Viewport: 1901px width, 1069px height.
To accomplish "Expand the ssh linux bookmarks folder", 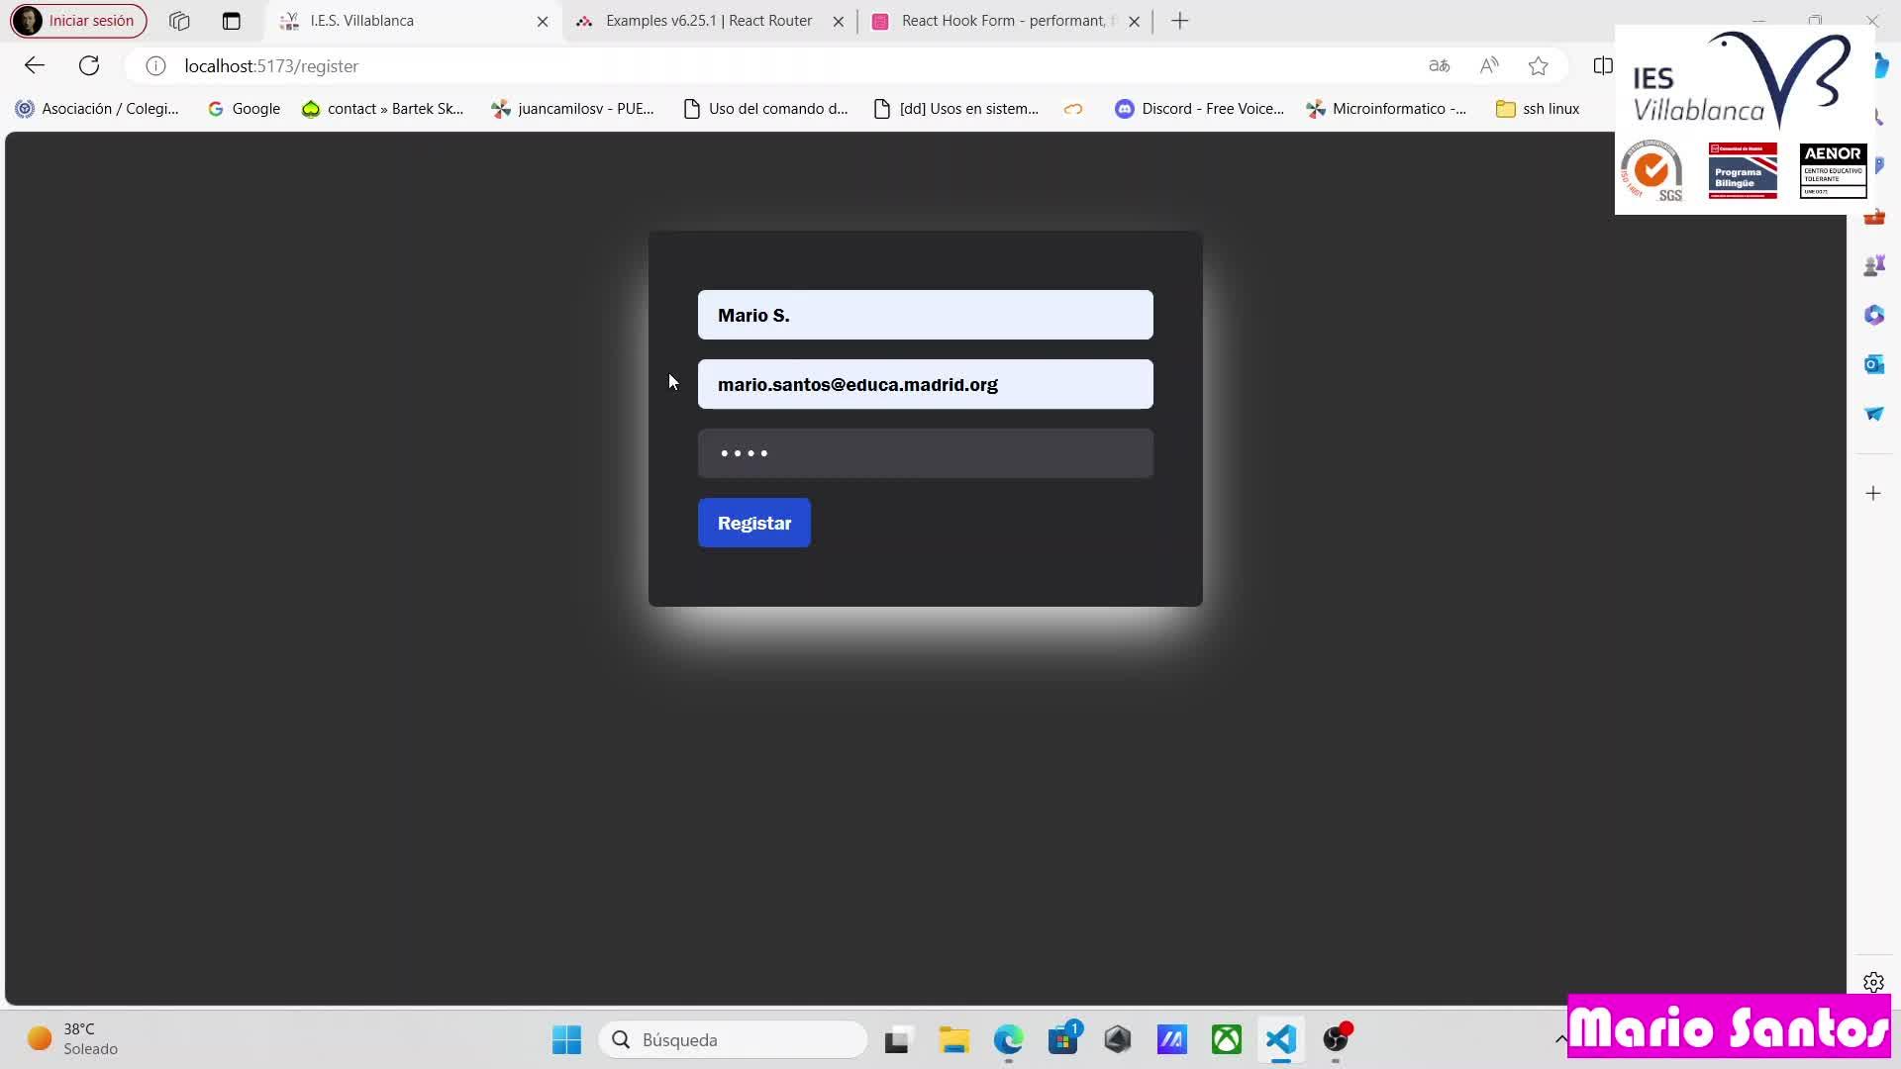I will pos(1538,109).
